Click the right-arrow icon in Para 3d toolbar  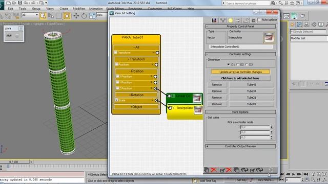(238, 20)
